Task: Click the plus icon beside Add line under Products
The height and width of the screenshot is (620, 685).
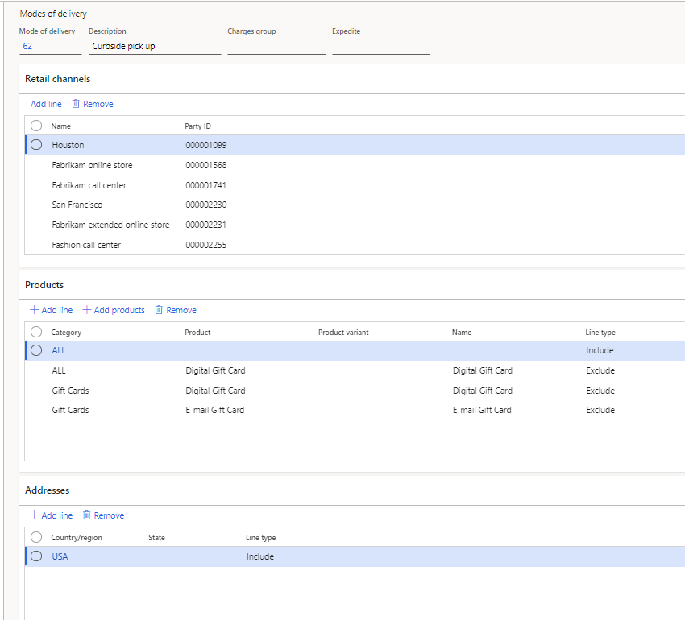Action: click(x=32, y=310)
